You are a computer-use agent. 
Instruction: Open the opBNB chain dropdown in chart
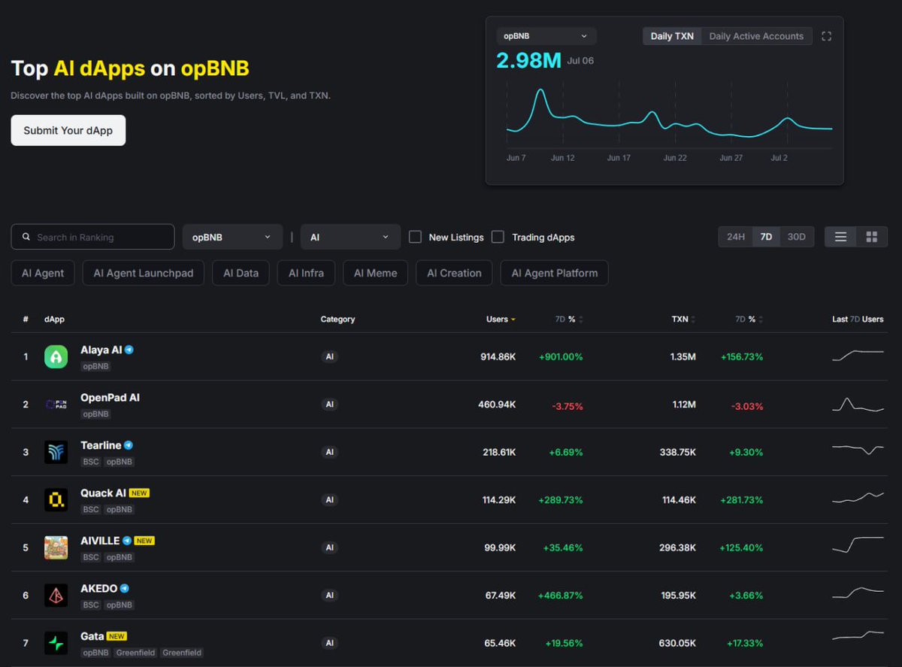point(546,36)
